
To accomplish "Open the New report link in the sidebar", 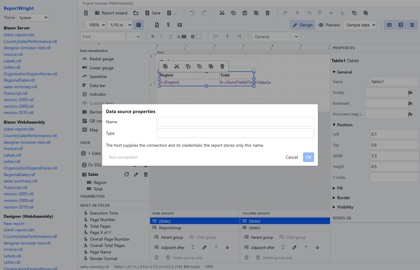I will tap(14, 223).
